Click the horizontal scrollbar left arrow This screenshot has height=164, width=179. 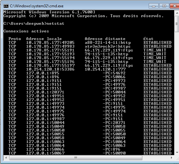[6, 158]
